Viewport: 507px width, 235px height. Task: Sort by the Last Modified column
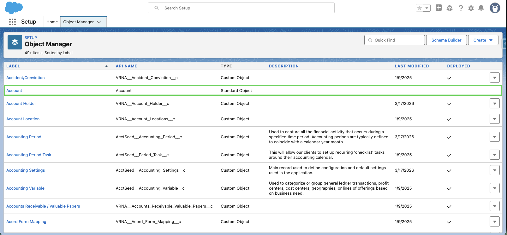pos(412,66)
